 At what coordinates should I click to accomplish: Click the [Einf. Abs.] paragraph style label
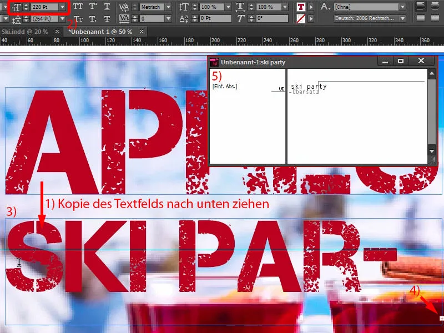point(225,87)
